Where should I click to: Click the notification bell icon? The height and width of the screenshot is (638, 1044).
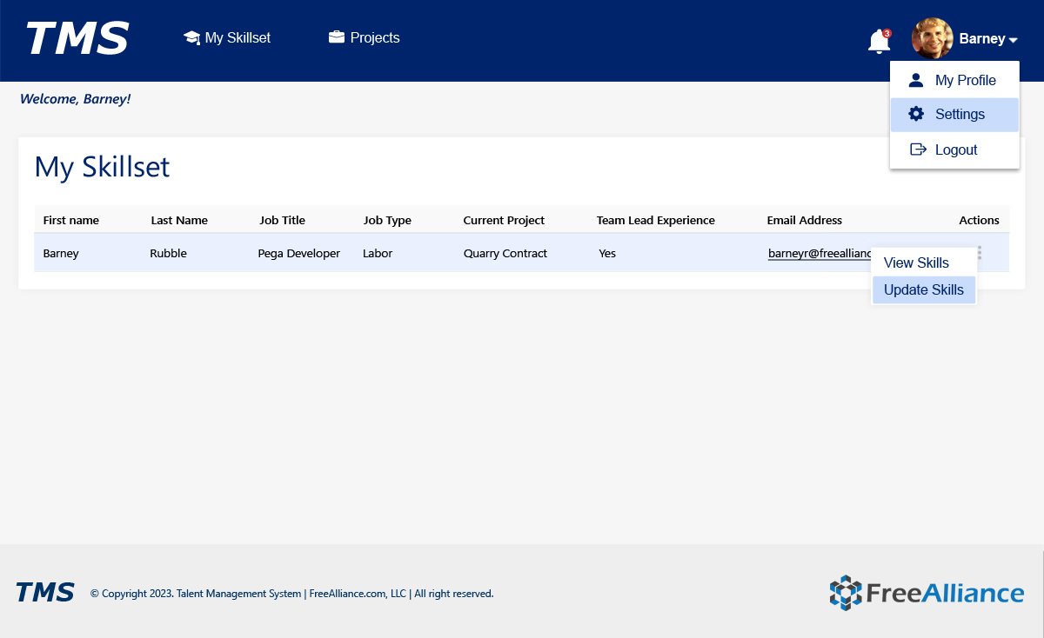point(879,41)
